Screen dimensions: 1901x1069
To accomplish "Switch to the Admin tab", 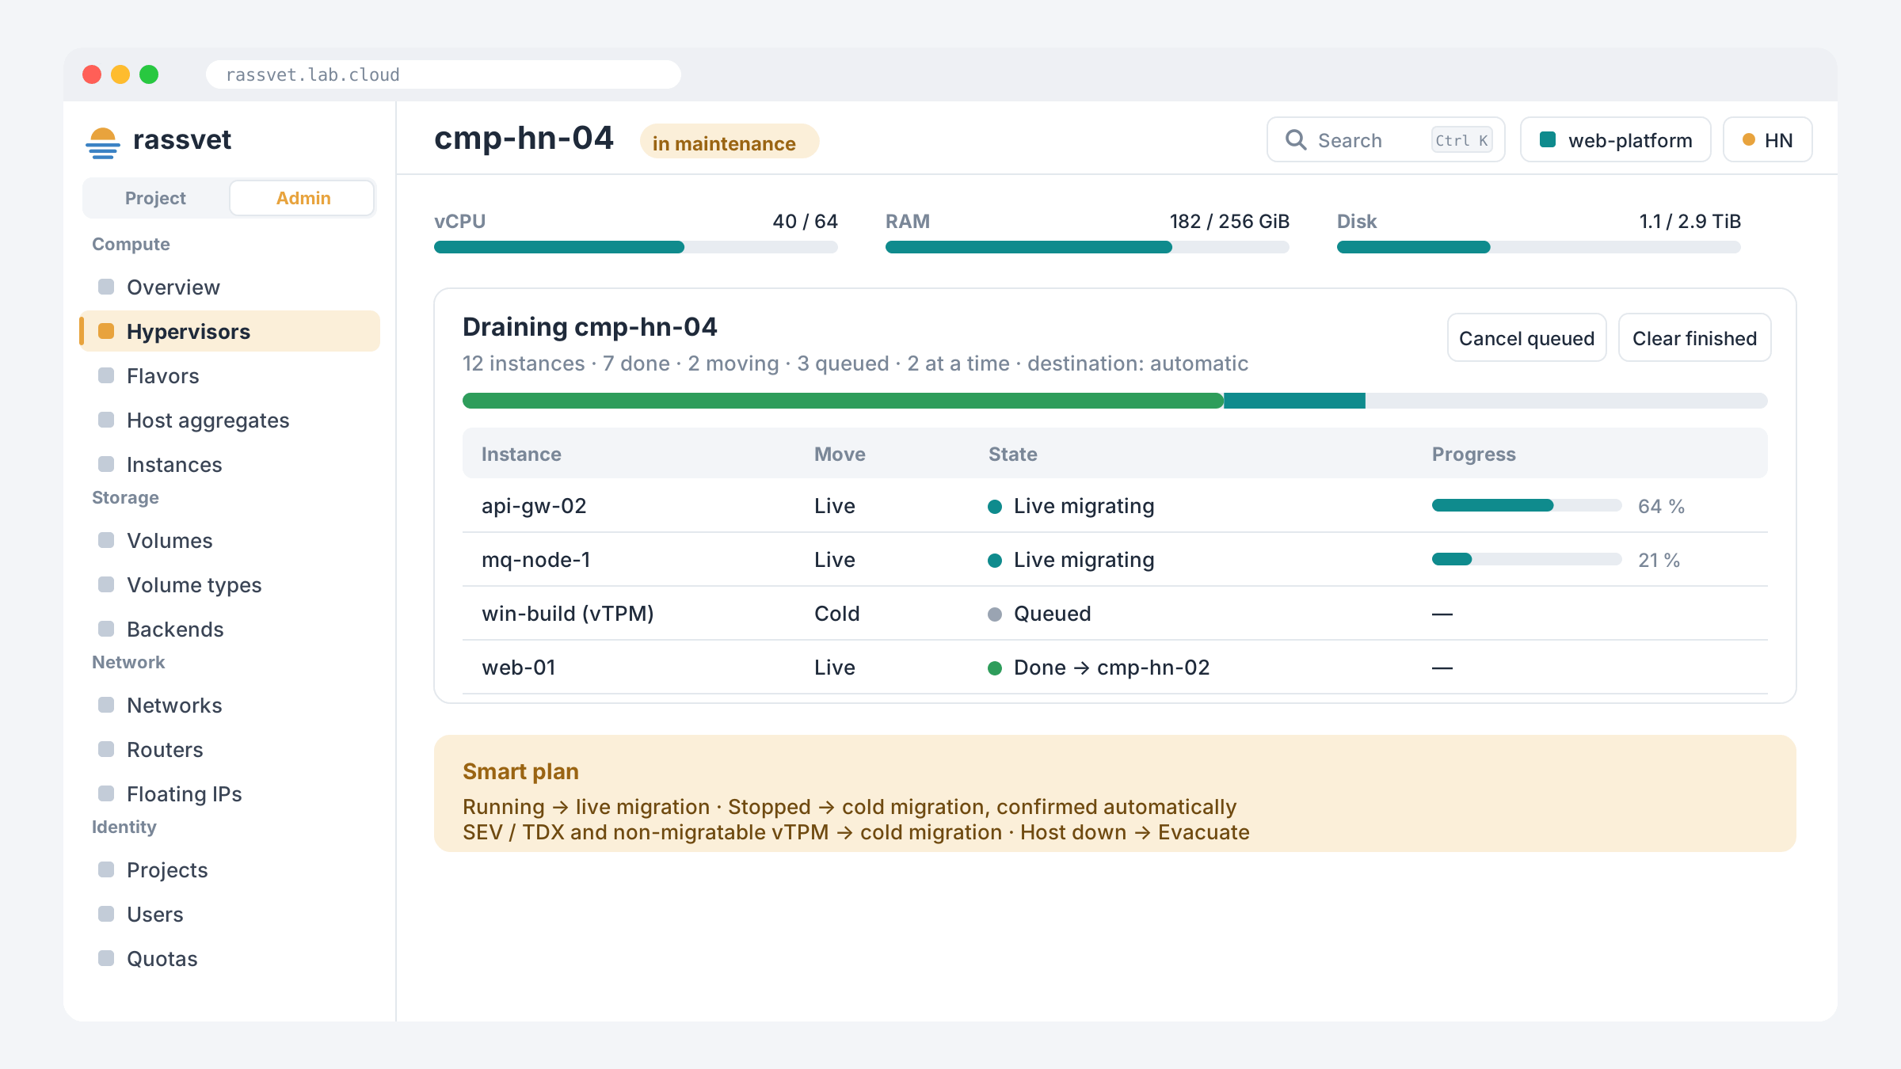I will tap(303, 198).
